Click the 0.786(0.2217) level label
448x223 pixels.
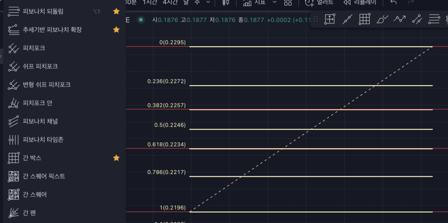[x=167, y=172]
